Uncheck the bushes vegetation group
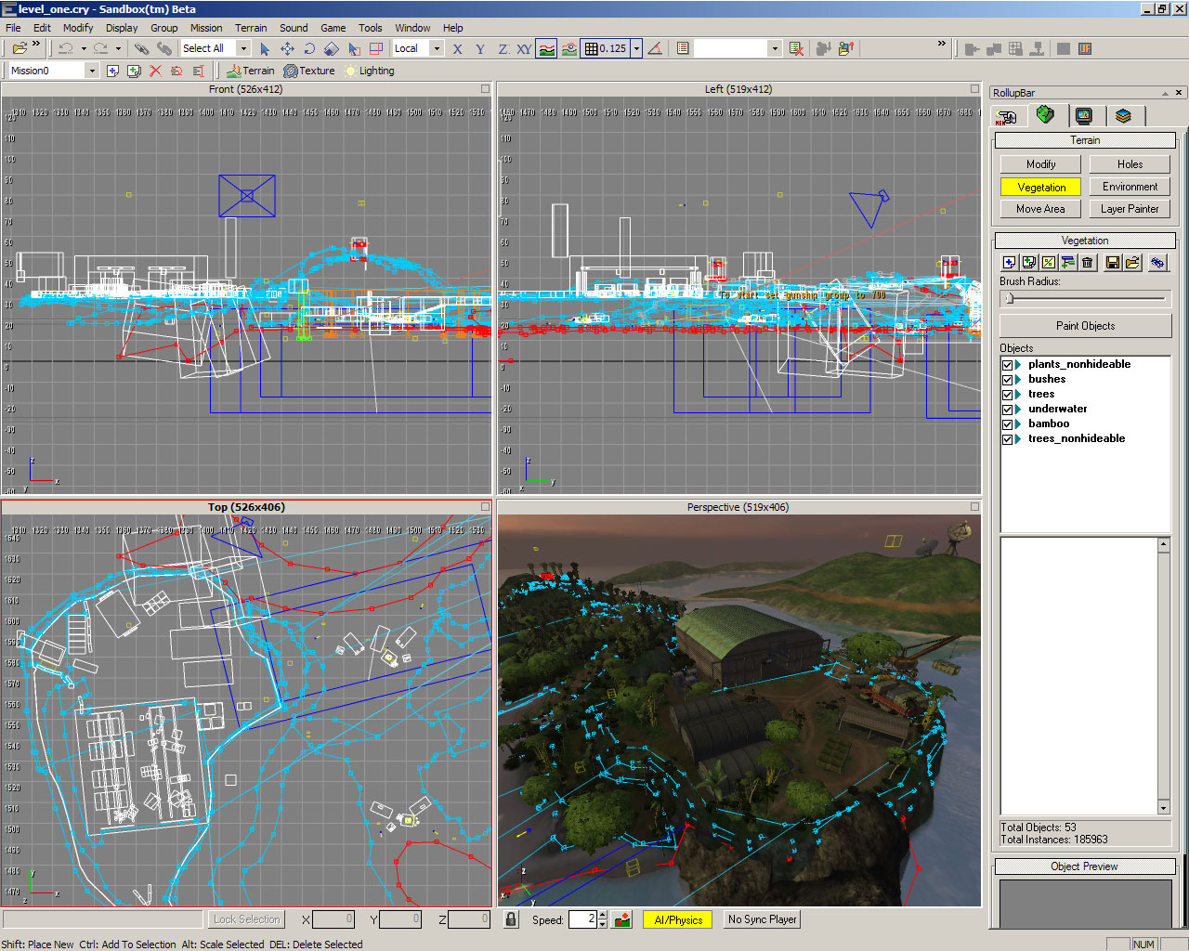 [1007, 380]
